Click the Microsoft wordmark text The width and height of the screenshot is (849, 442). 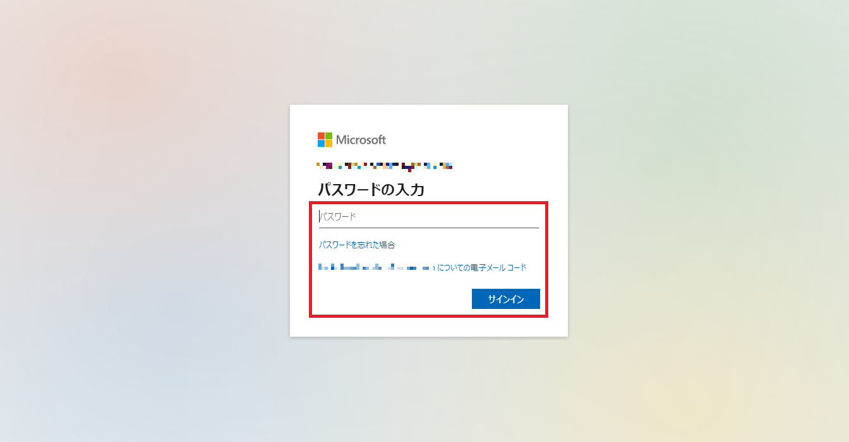click(361, 140)
